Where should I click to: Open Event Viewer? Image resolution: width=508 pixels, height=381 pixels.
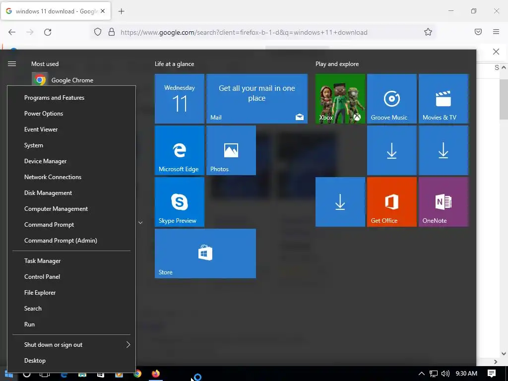coord(71,129)
